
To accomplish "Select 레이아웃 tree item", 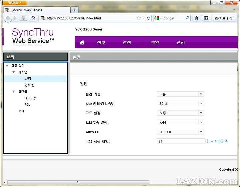I will 31,98.
